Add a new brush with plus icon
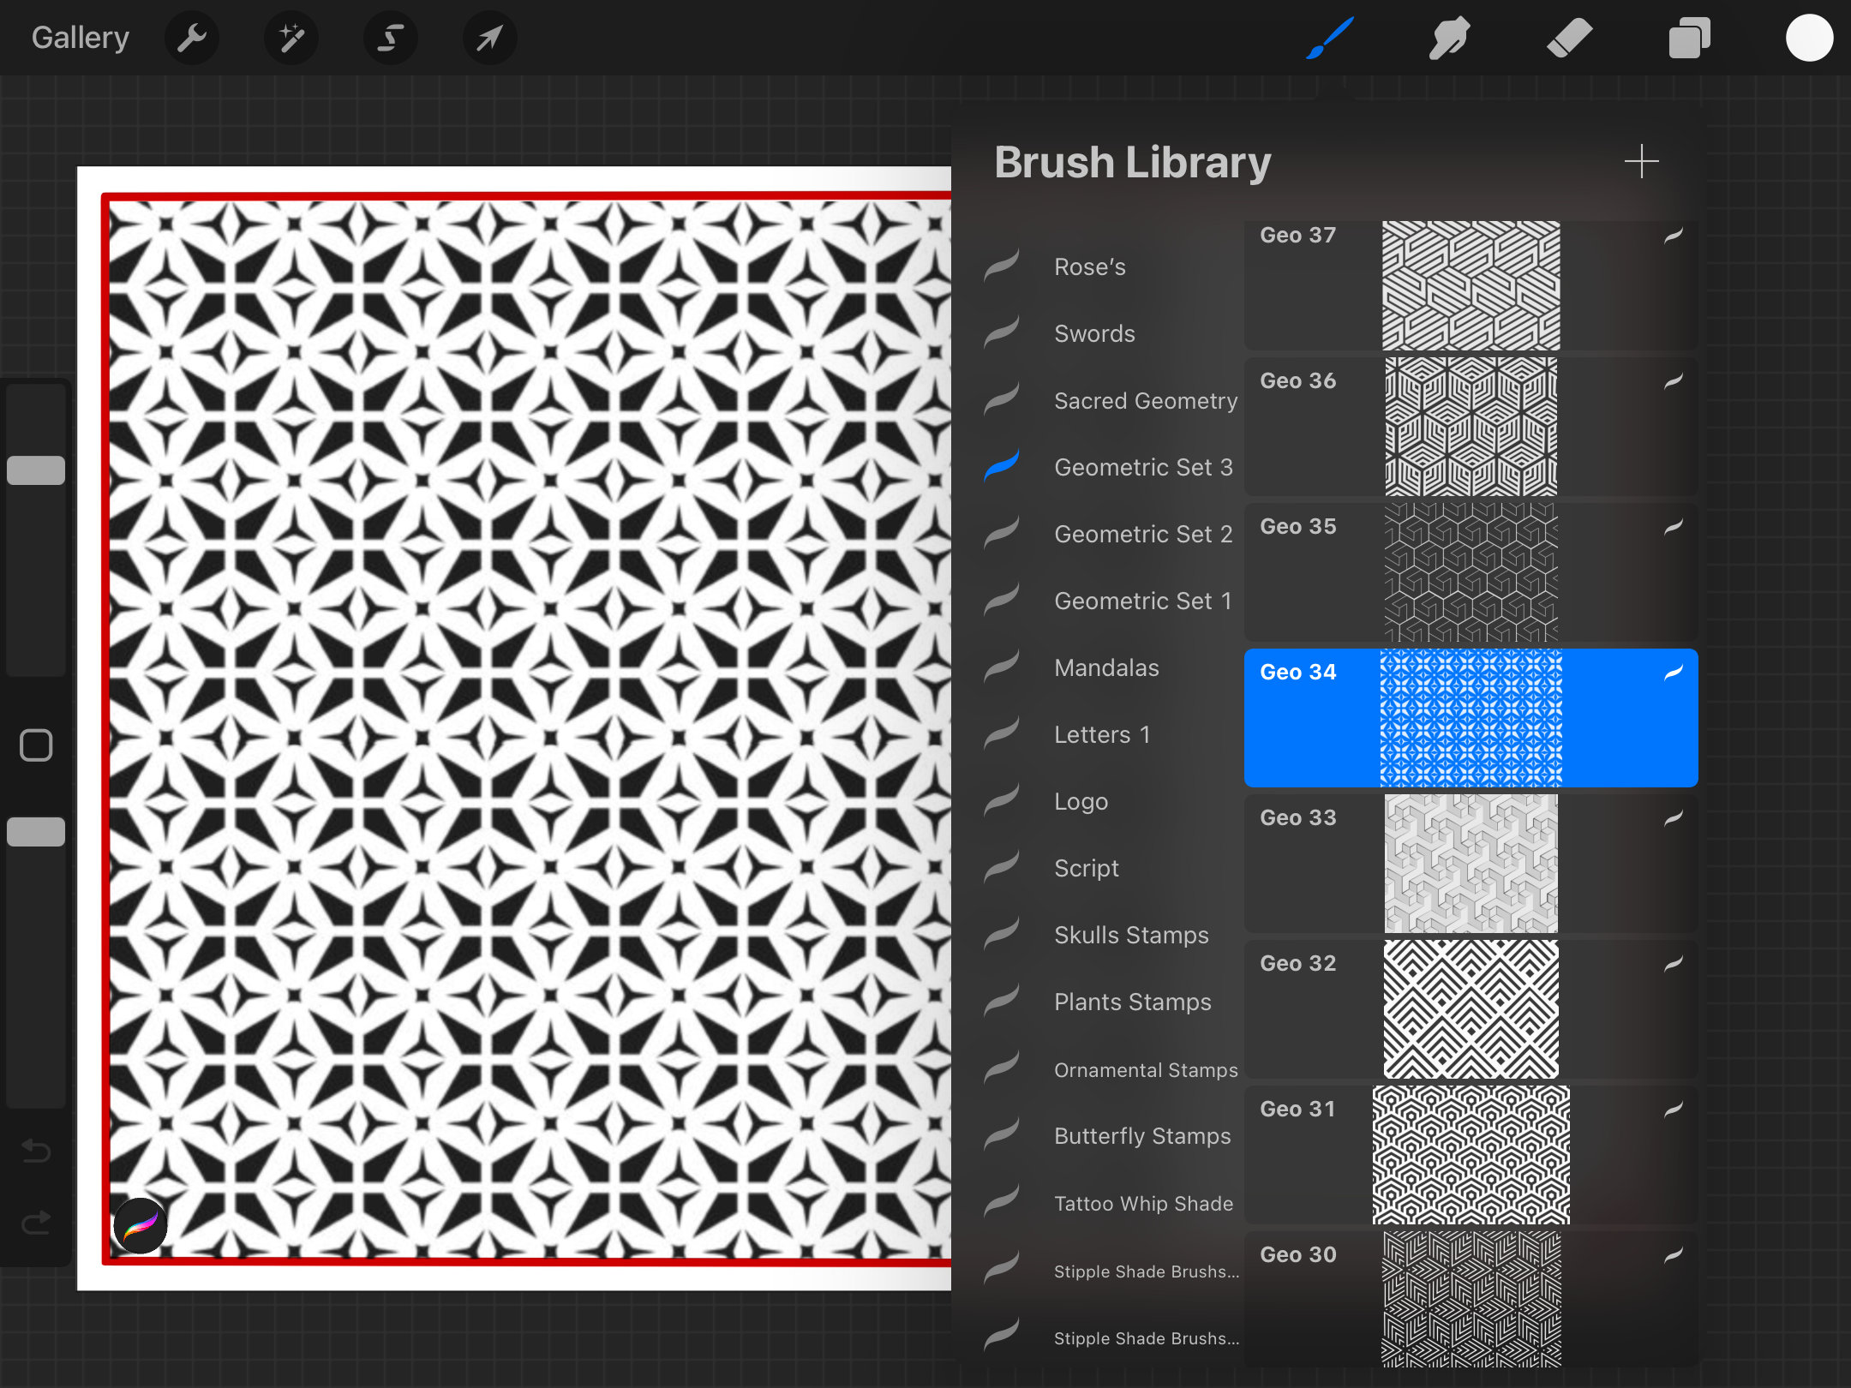Viewport: 1851px width, 1388px height. [1641, 161]
